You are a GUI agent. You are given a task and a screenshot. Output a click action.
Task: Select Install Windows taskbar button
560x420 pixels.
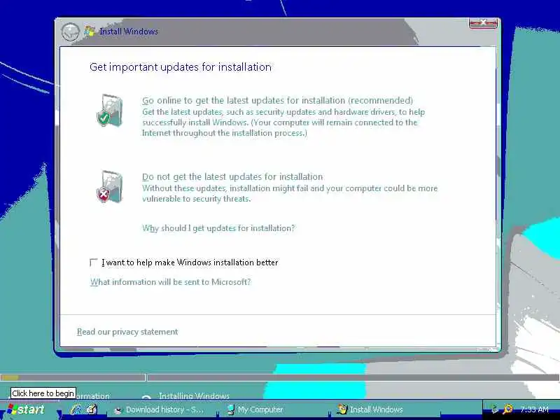(x=388, y=409)
